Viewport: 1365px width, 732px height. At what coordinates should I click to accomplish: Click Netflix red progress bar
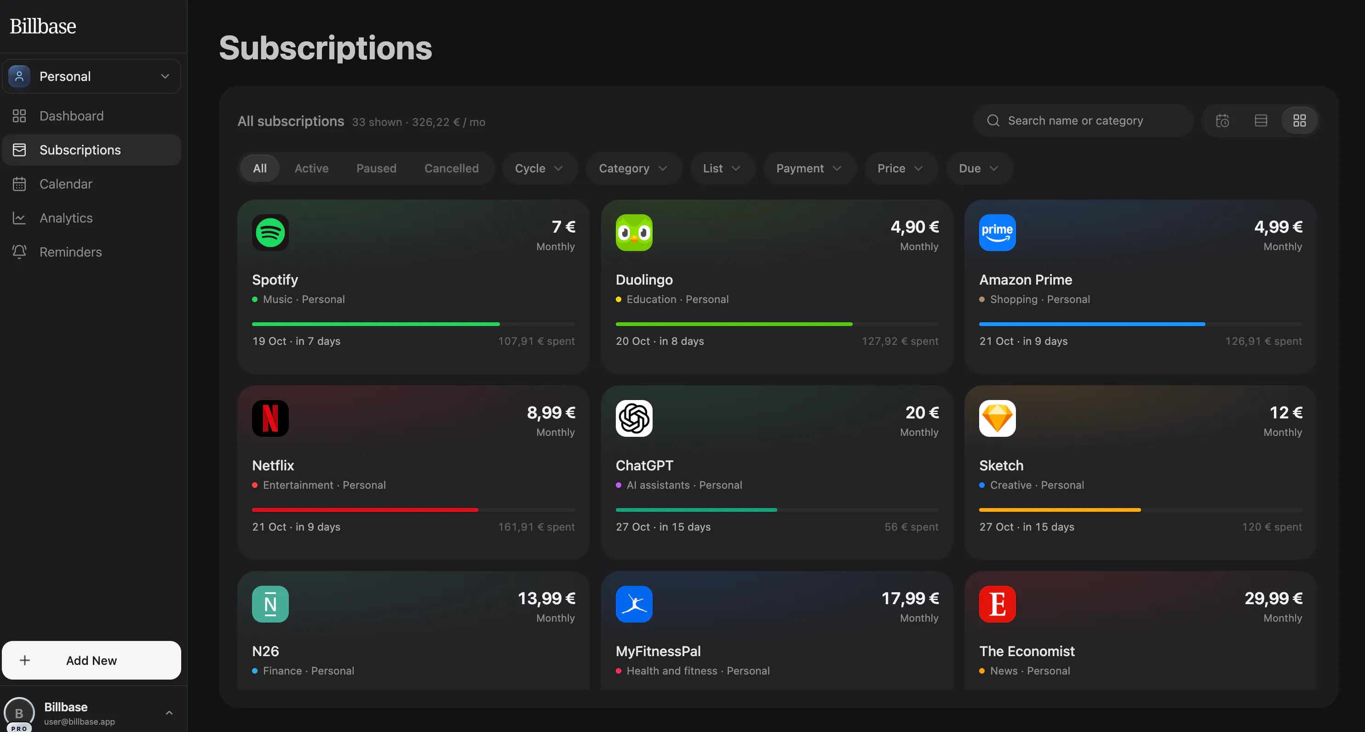coord(365,509)
